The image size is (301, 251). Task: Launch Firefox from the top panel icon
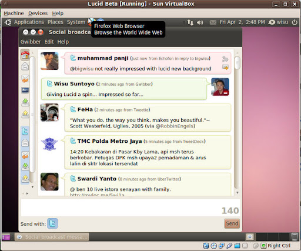[91, 22]
